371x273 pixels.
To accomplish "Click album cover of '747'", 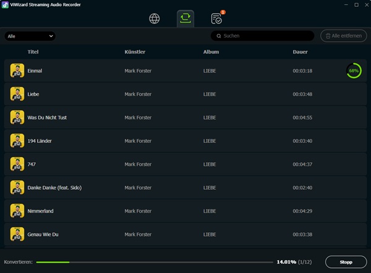I will coord(17,164).
